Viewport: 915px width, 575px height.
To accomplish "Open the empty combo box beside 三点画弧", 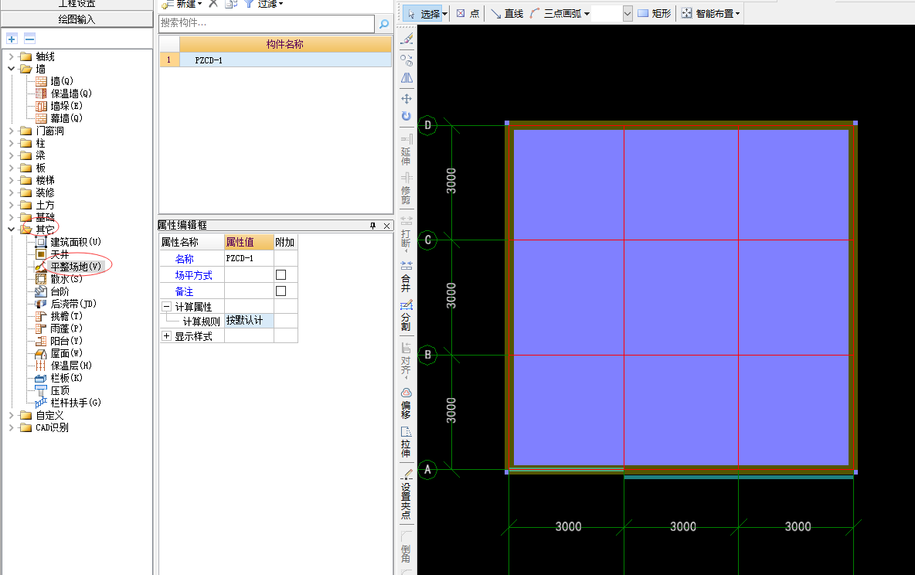I will pyautogui.click(x=628, y=13).
